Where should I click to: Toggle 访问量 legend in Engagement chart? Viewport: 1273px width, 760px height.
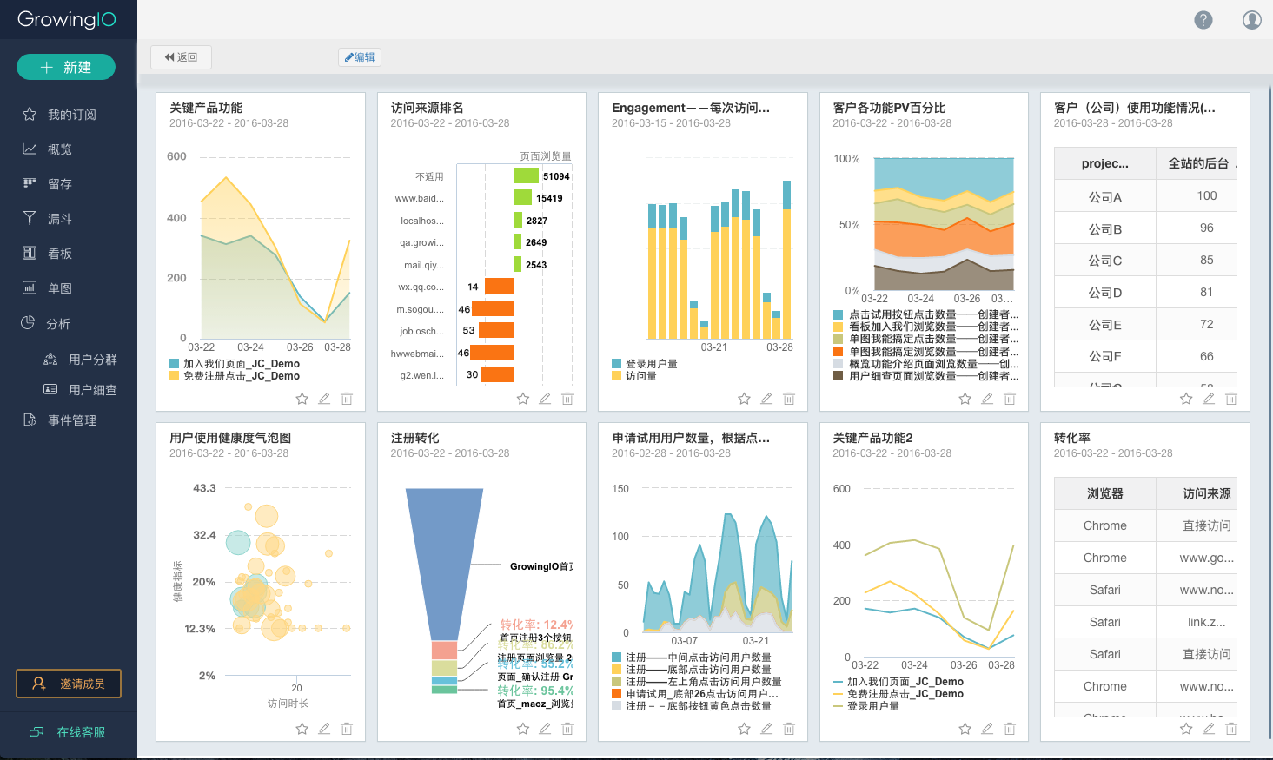point(640,376)
